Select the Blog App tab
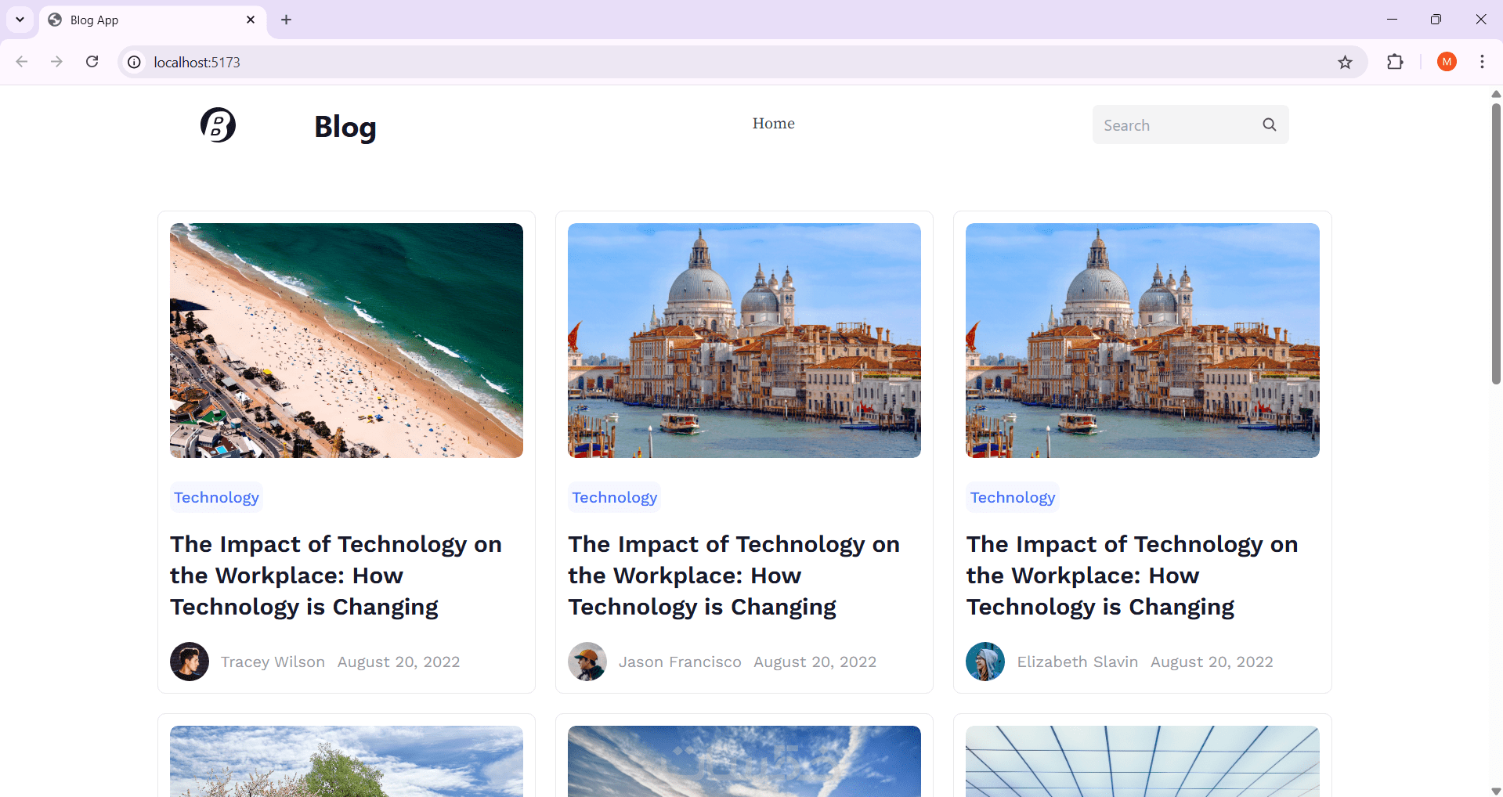1503x797 pixels. (x=153, y=20)
